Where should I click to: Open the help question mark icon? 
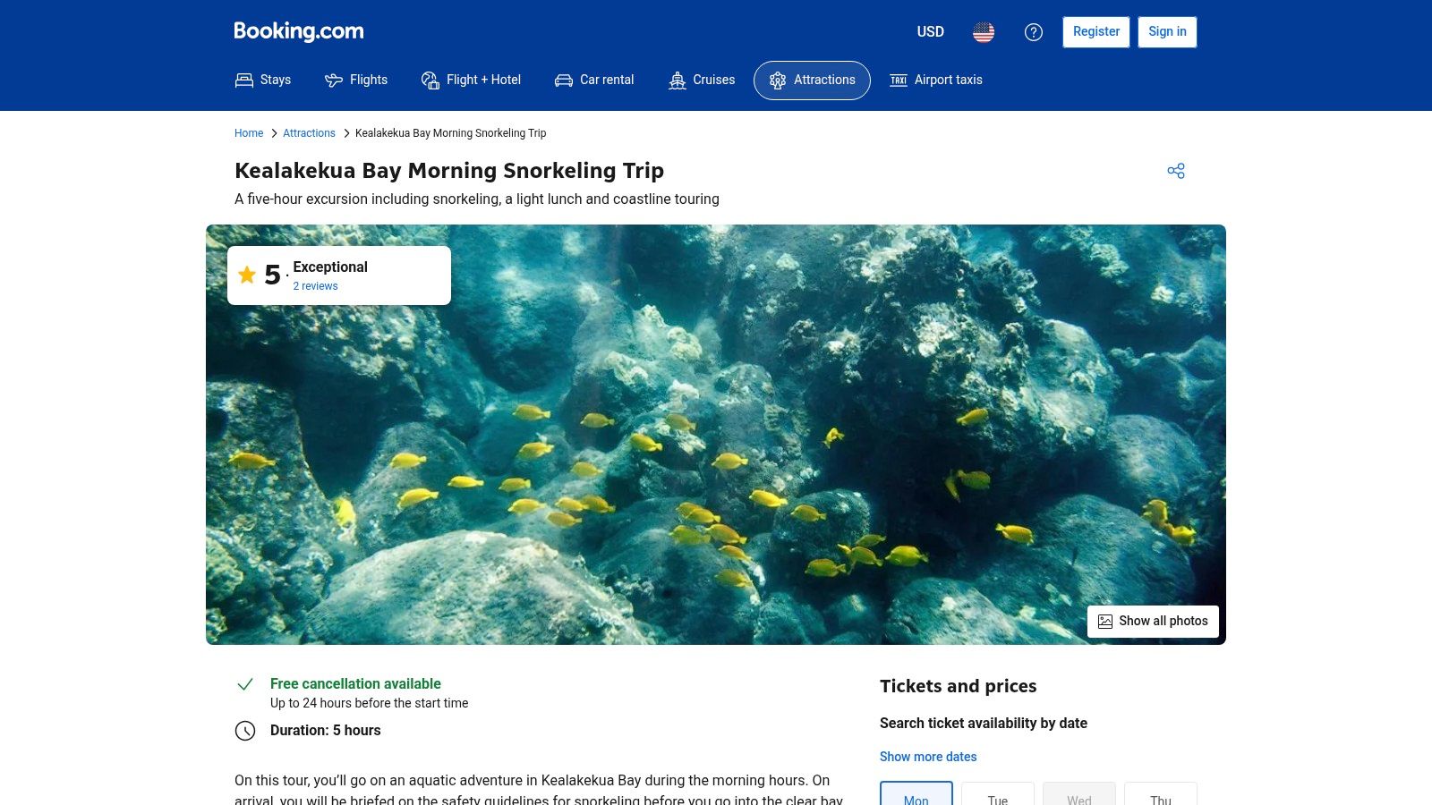1034,32
